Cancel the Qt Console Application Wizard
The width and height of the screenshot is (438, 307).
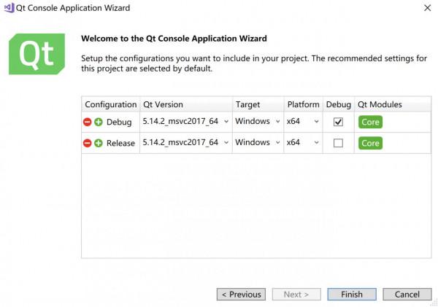coord(407,295)
